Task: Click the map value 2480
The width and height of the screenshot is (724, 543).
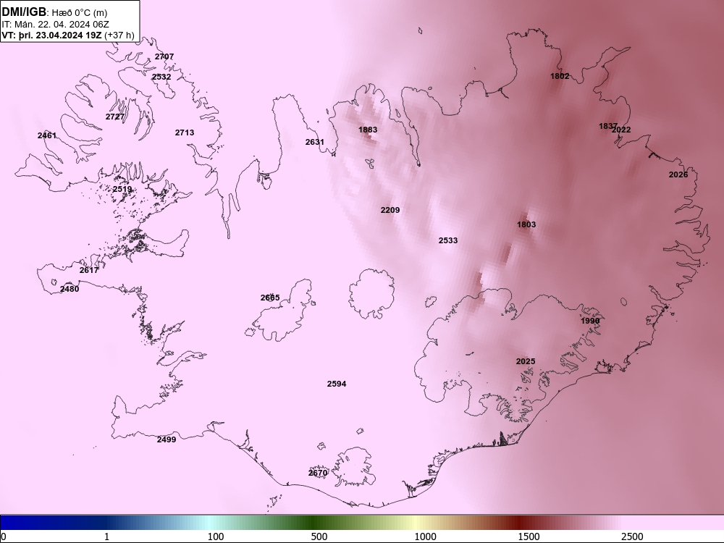Action: [x=70, y=290]
